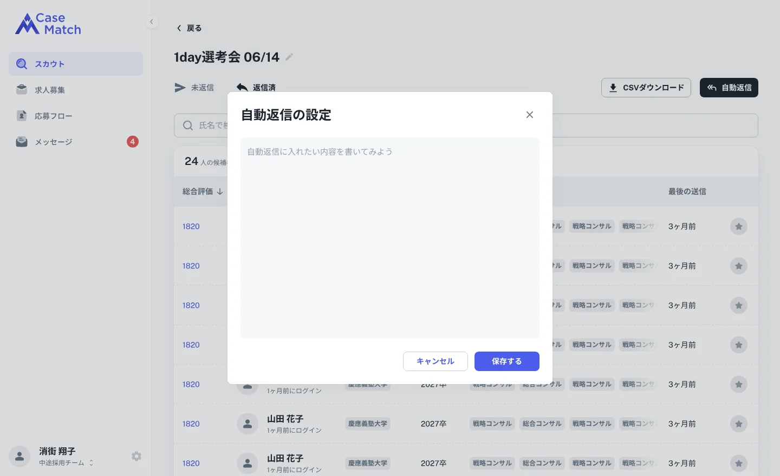Open スカウト in the sidebar
The width and height of the screenshot is (780, 476).
[x=76, y=64]
